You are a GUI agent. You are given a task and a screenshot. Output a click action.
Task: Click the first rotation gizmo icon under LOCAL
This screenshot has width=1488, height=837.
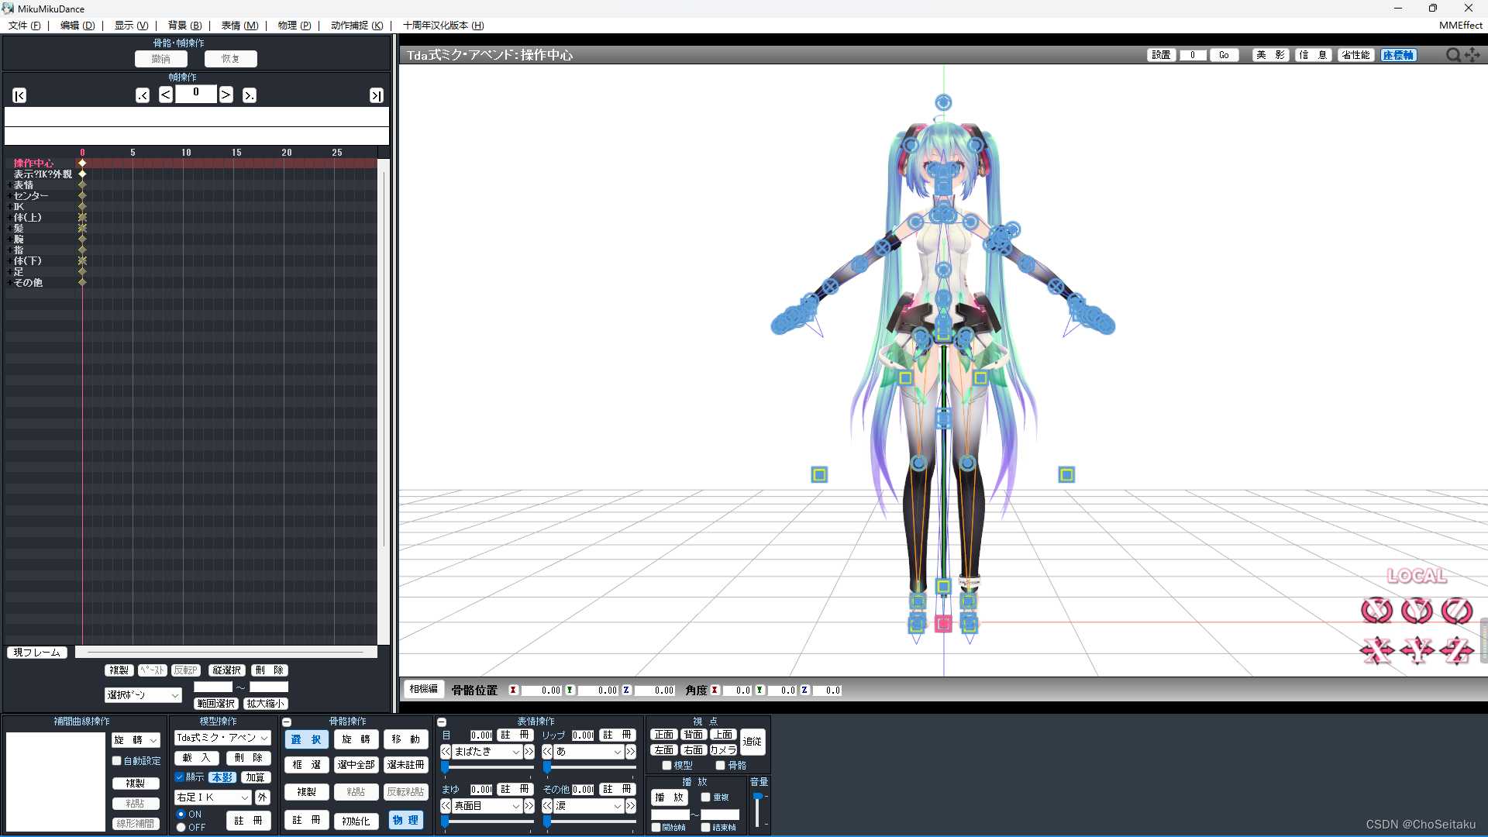coord(1376,611)
